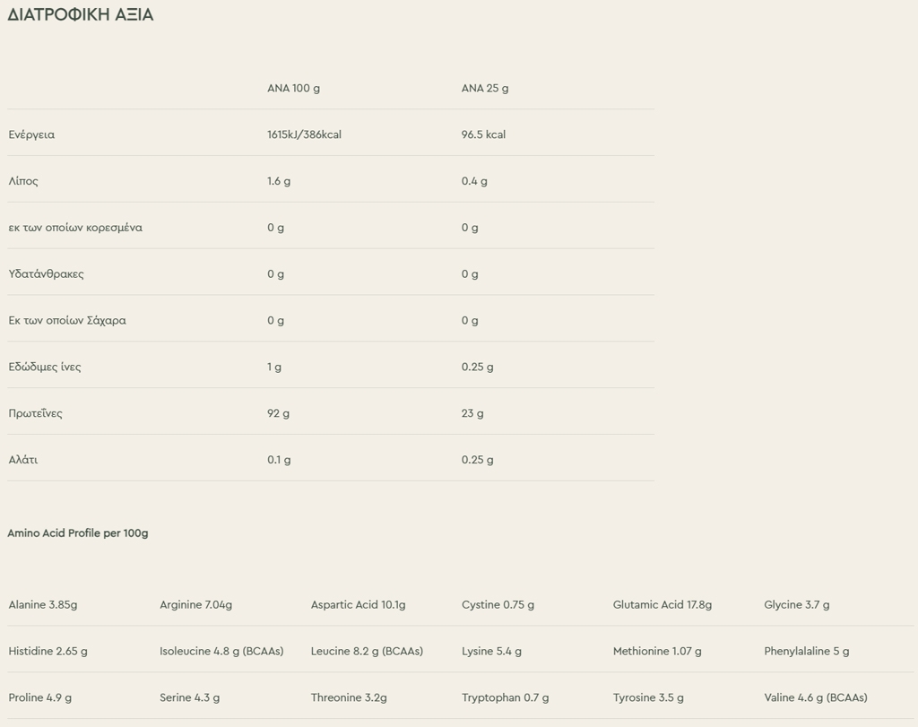
Task: Click the Alanine 3.85g entry
Action: pos(43,605)
